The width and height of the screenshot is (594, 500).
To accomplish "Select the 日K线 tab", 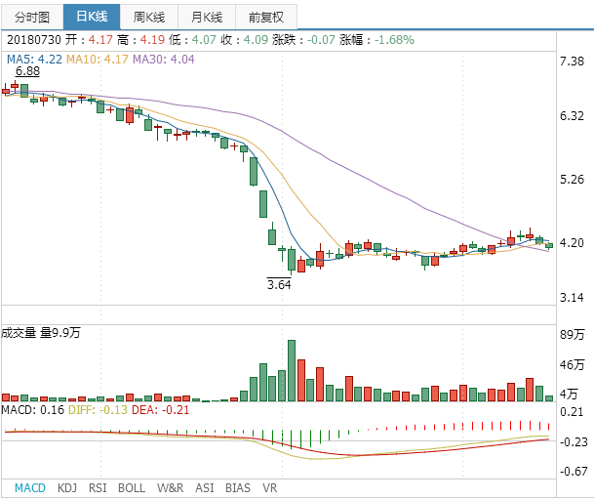I will (92, 17).
